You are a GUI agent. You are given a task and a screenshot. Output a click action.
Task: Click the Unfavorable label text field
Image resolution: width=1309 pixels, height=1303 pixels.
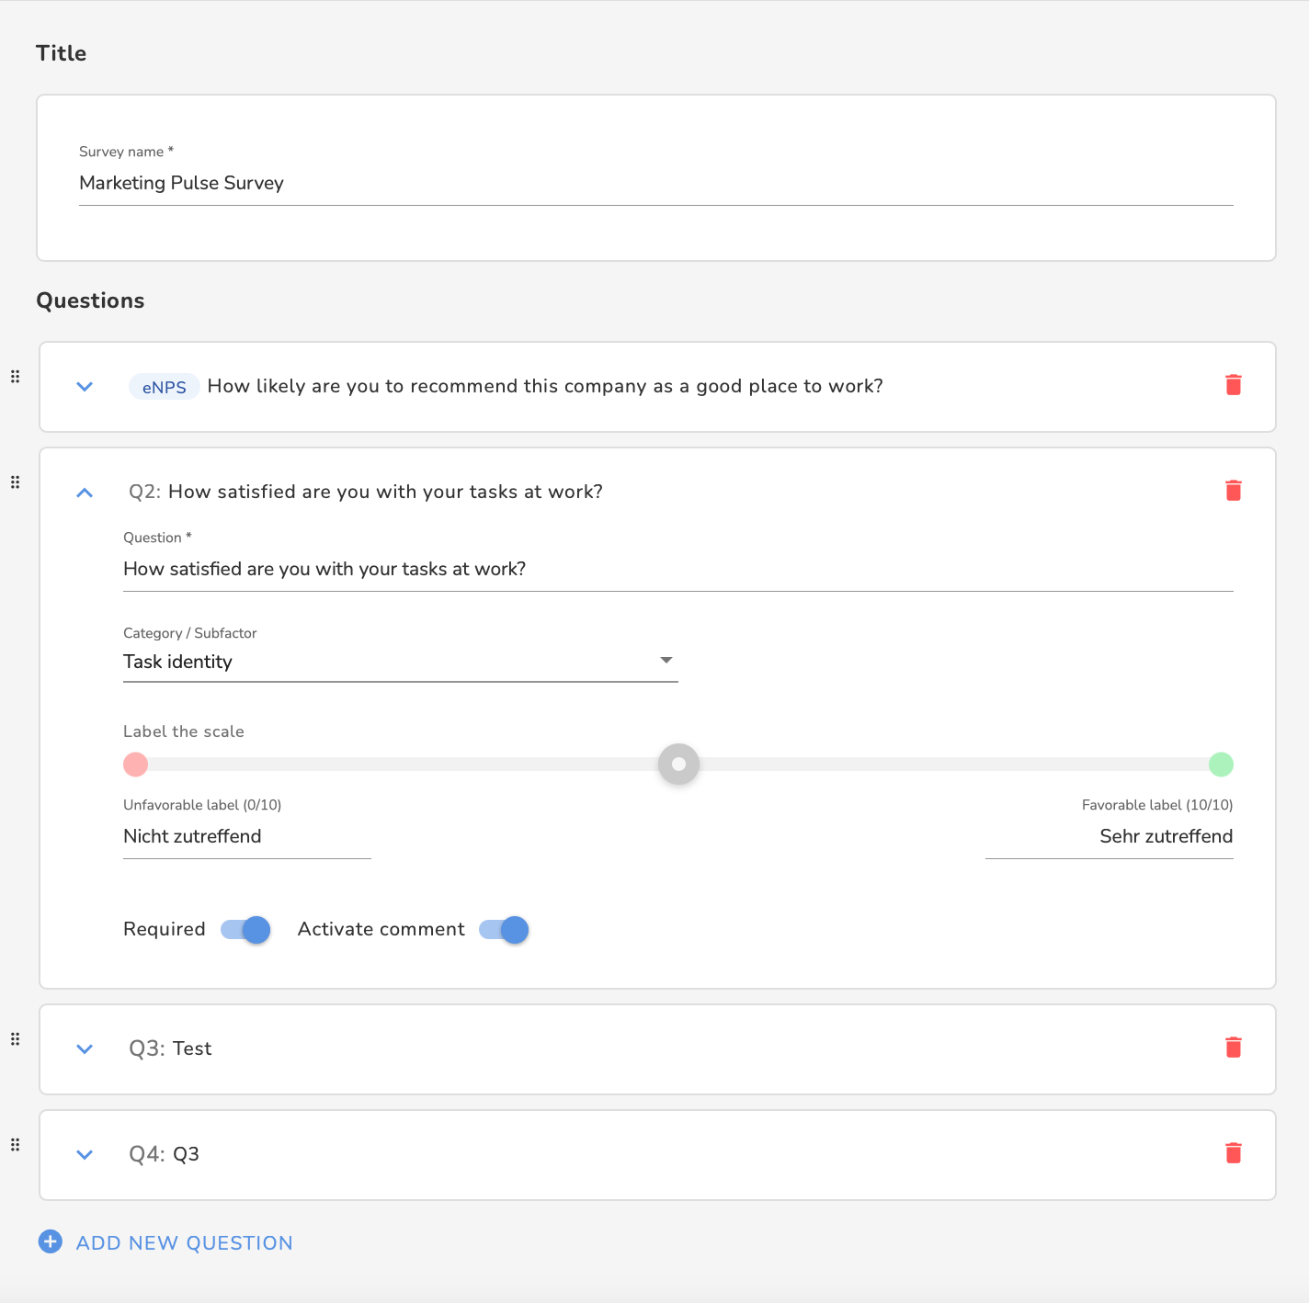pyautogui.click(x=247, y=836)
